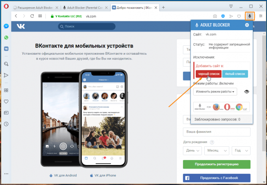Viewport: 267px width, 185px height.
Task: Open VK messenger in Opera sidebar
Action: [6, 48]
